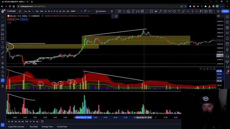Select the Text tool in the top toolbar
The height and width of the screenshot is (129, 230).
click(179, 11)
